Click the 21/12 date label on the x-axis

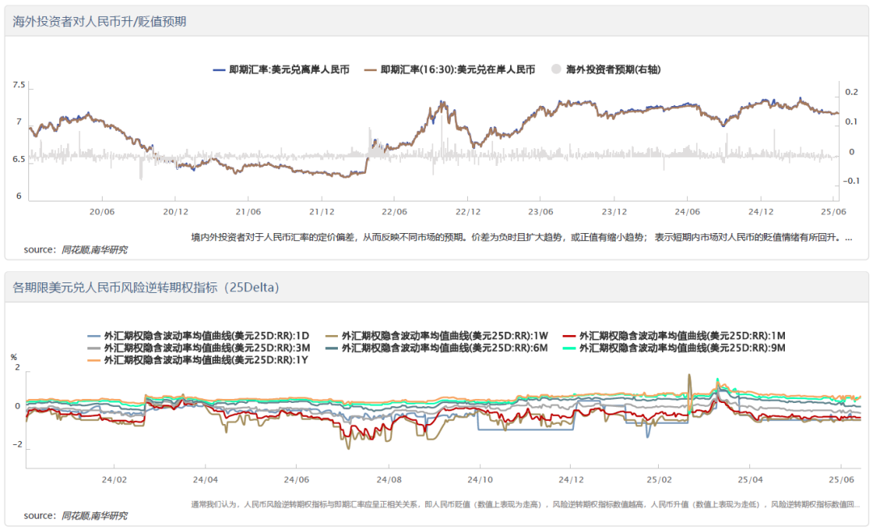coord(322,212)
